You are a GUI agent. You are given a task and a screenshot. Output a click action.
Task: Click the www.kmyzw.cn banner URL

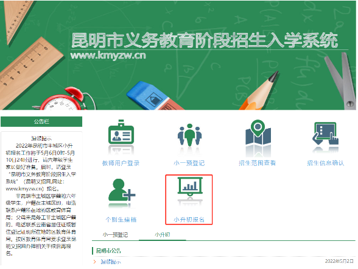[108, 56]
